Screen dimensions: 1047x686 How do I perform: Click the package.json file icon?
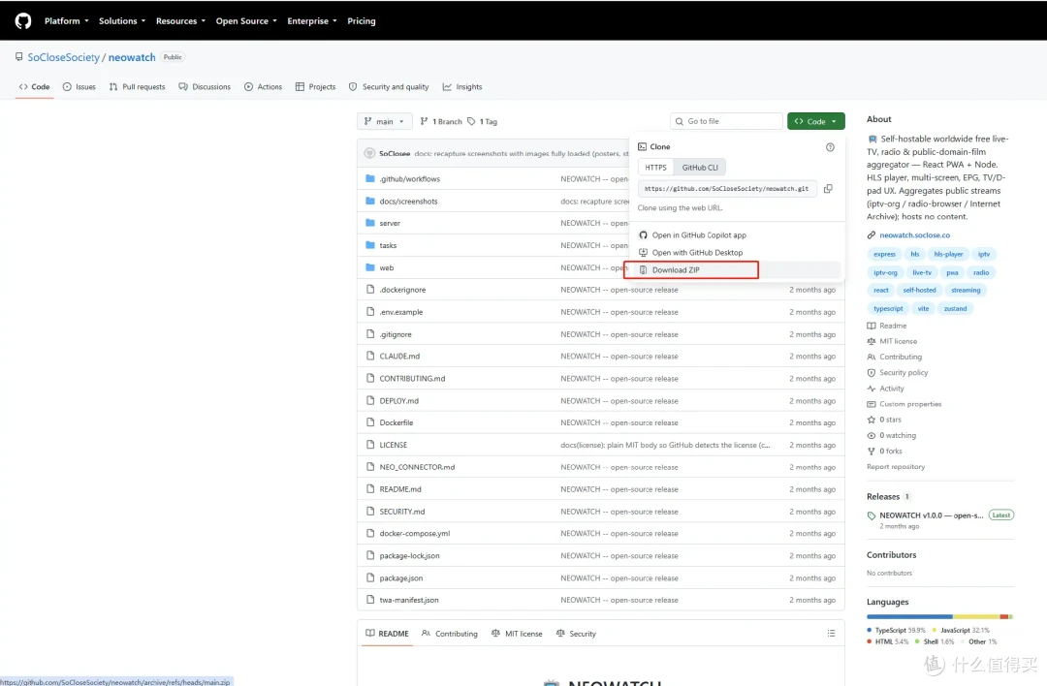pos(370,577)
